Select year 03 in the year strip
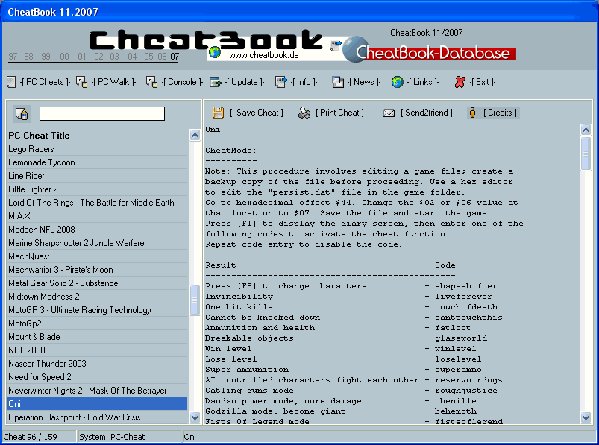This screenshot has width=599, height=445. (115, 57)
